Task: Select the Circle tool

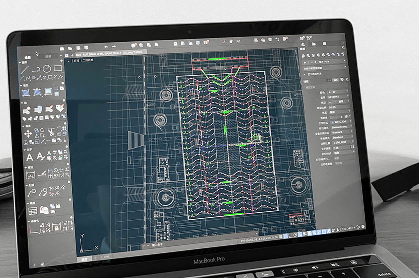Action: coord(47,69)
